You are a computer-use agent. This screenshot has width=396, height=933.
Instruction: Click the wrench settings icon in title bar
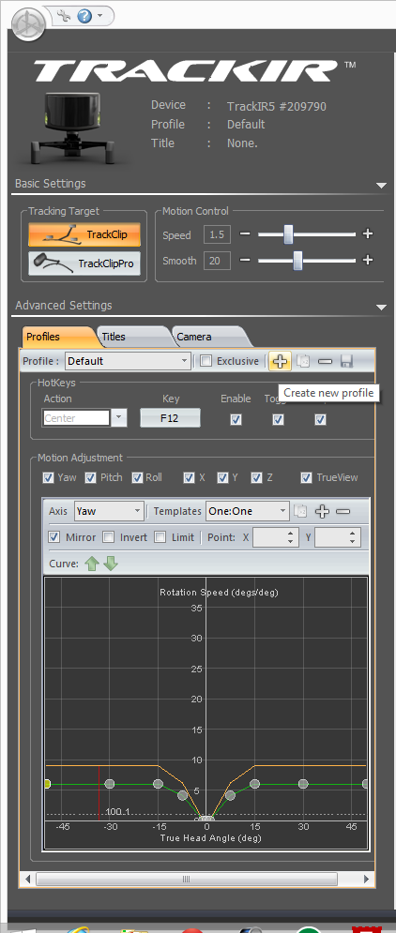[x=64, y=14]
